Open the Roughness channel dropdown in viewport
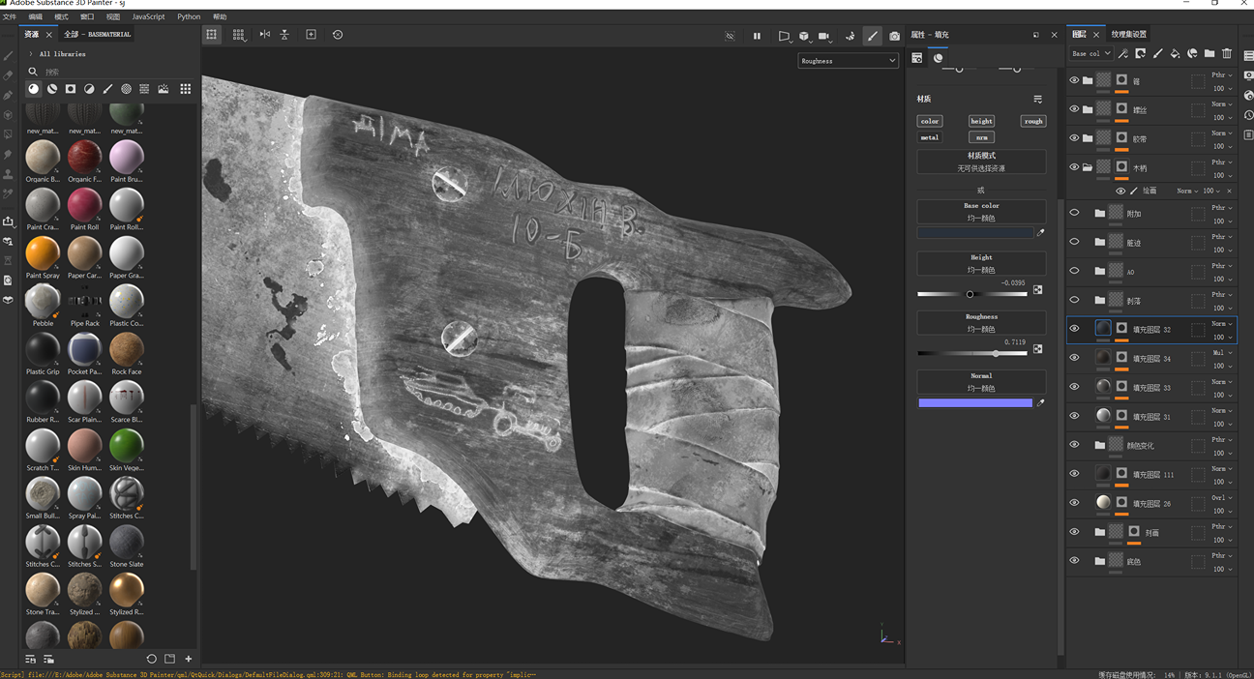The image size is (1254, 679). pos(848,61)
